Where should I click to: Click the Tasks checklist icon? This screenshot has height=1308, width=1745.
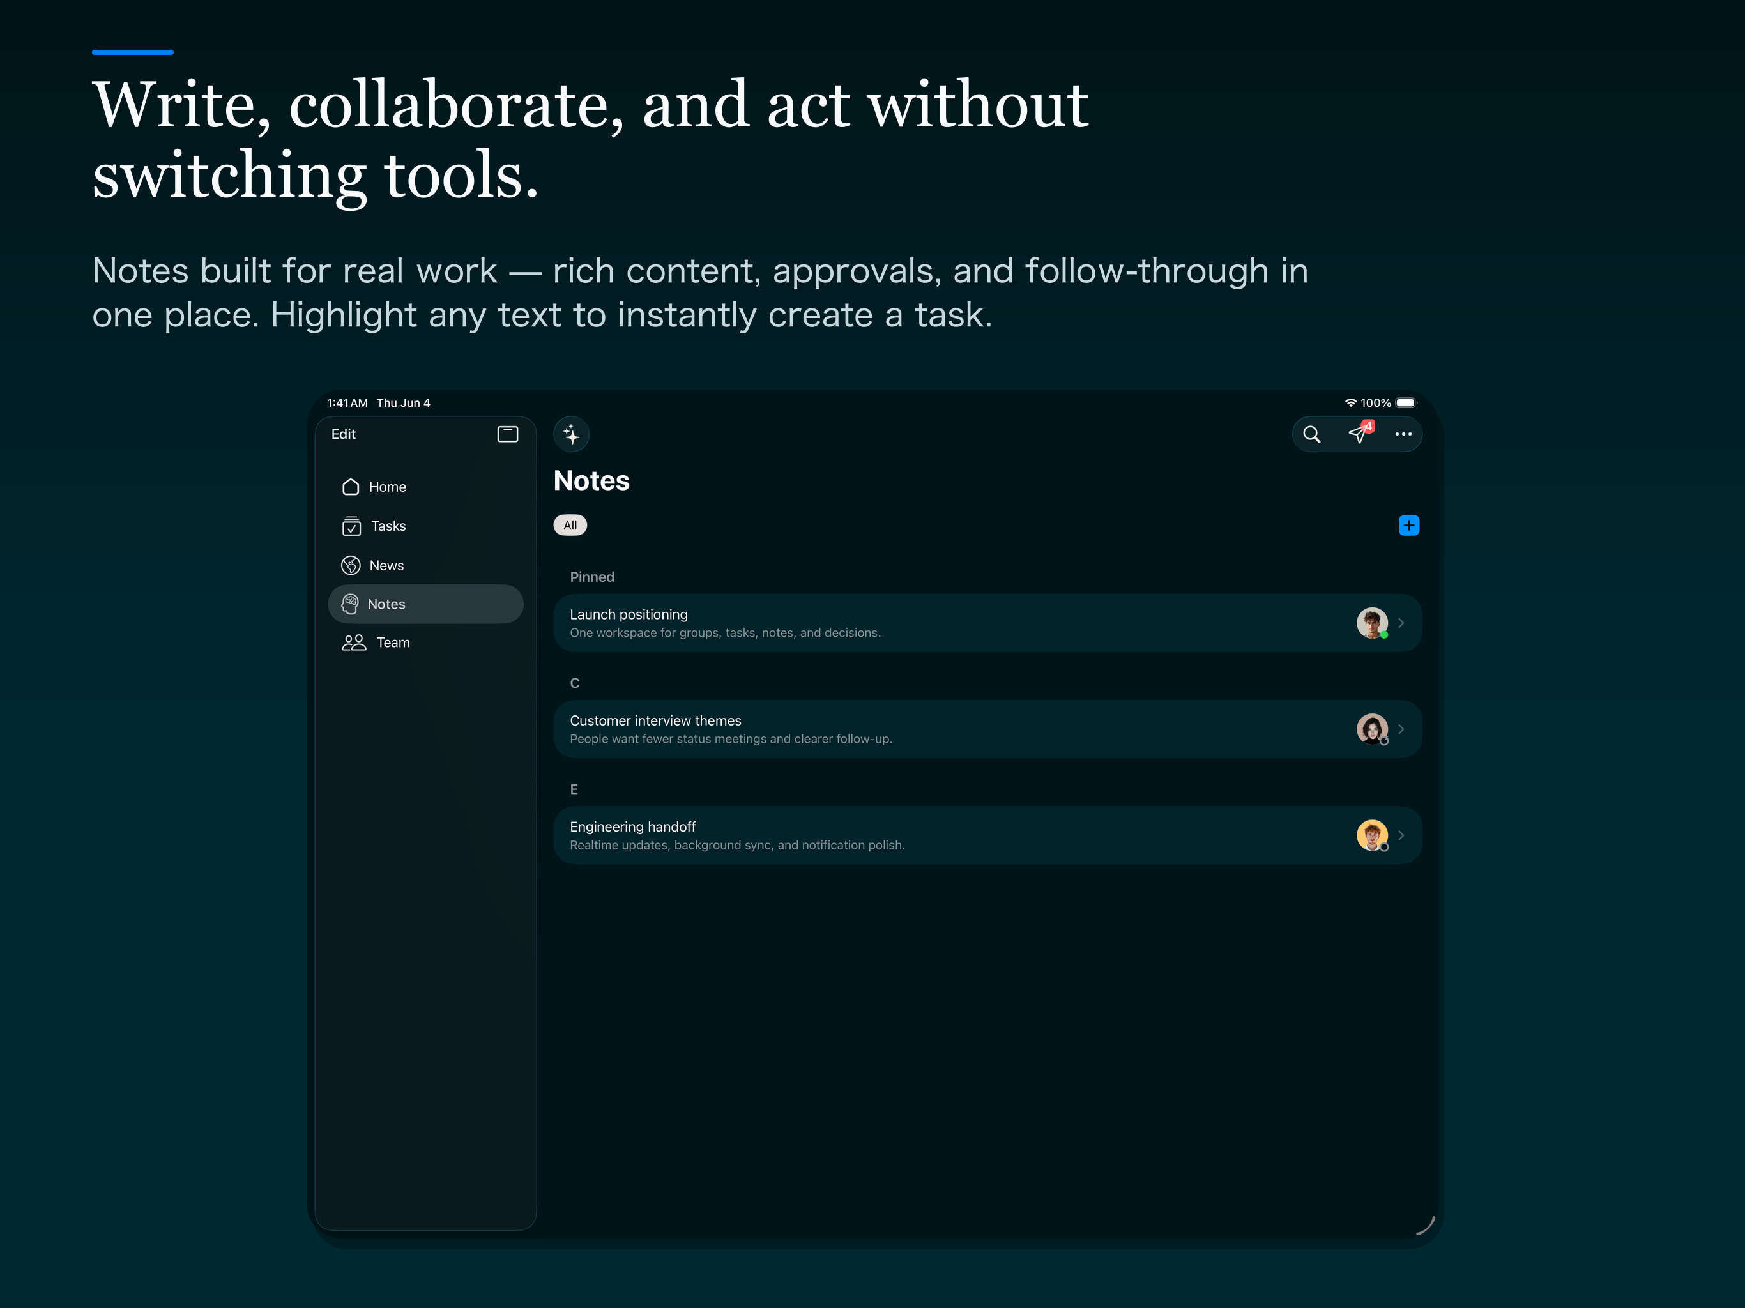pos(351,526)
